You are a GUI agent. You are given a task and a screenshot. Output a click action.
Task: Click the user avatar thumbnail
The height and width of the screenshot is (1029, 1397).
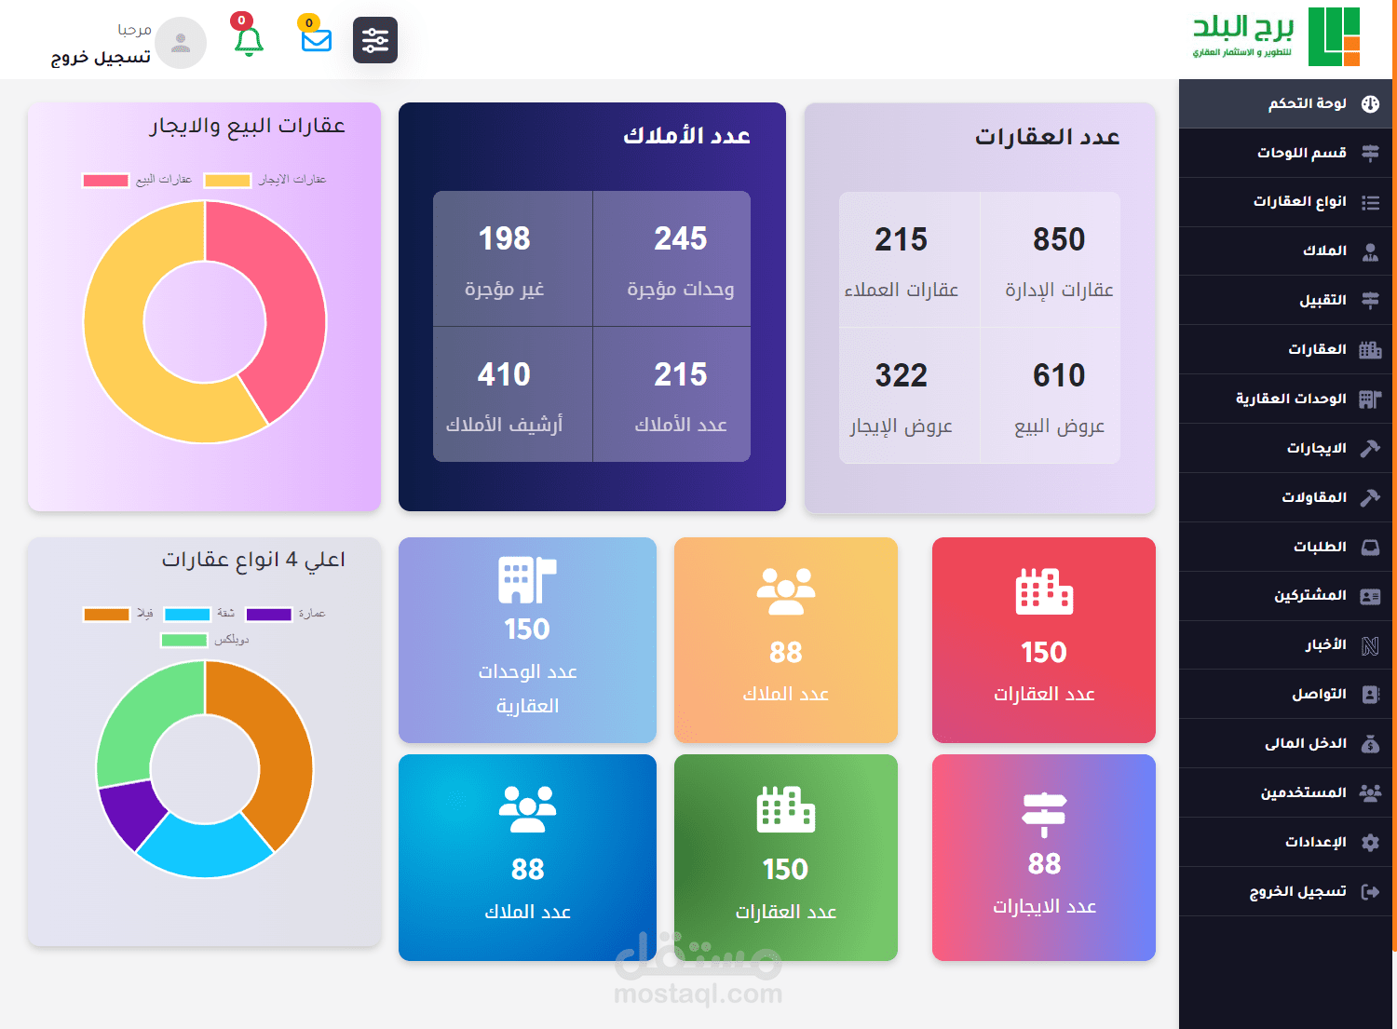point(181,43)
